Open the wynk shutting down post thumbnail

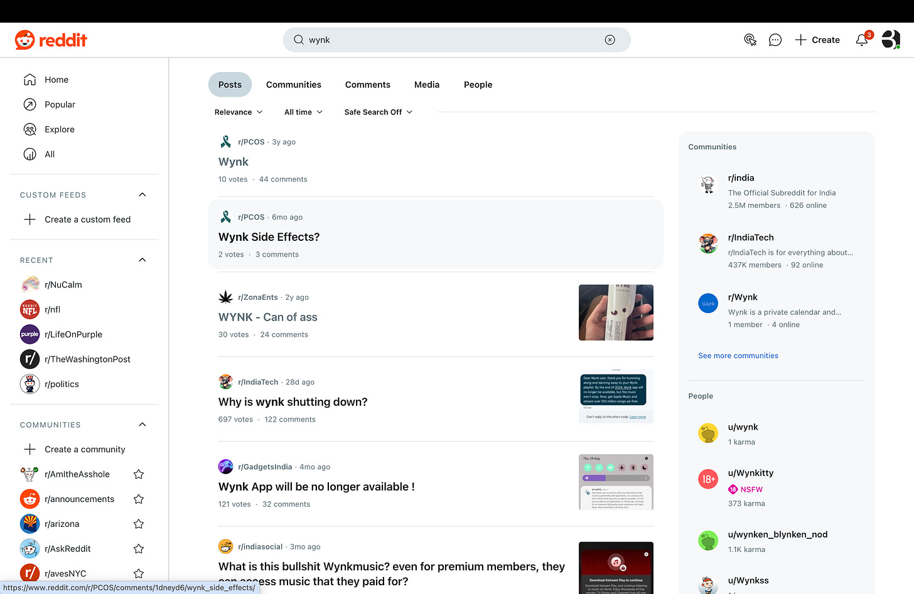click(616, 396)
